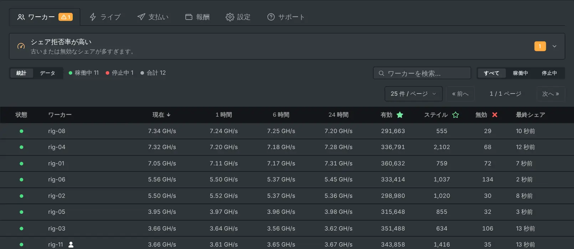Click the green status dot for rig-04
The image size is (574, 249).
21,147
